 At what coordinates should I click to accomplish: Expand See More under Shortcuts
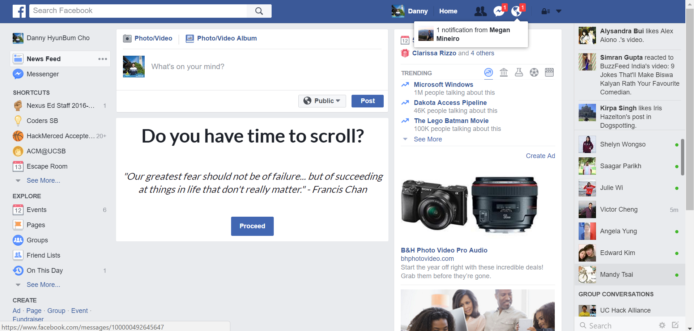43,181
